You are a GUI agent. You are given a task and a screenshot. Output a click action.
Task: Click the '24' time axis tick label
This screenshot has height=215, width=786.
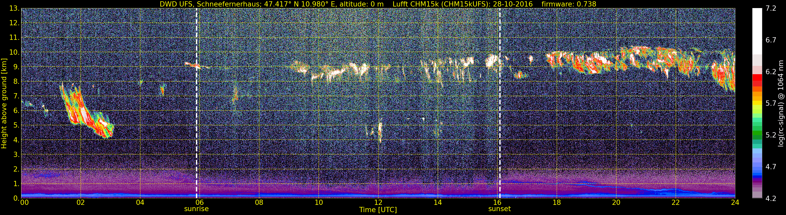[735, 203]
